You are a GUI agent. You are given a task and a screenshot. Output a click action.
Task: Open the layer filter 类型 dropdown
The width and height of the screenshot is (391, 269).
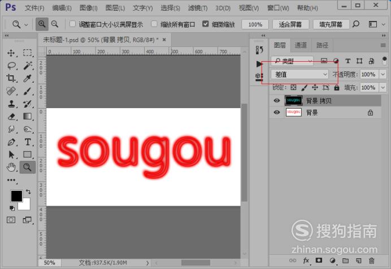coord(292,61)
